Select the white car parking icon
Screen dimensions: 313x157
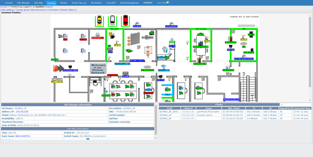pyautogui.click(x=112, y=21)
